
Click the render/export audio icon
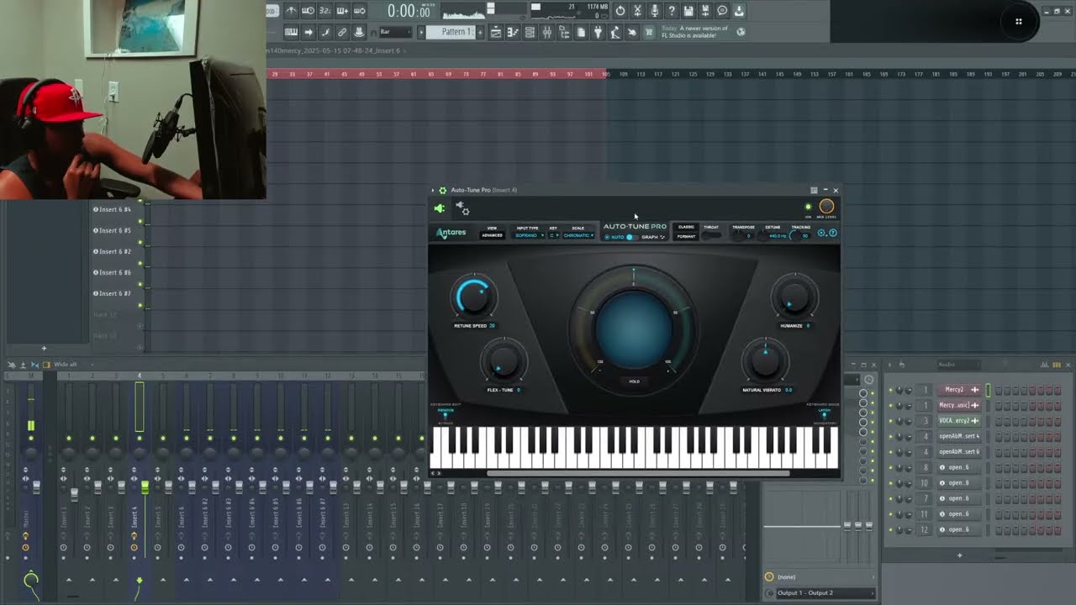click(704, 11)
